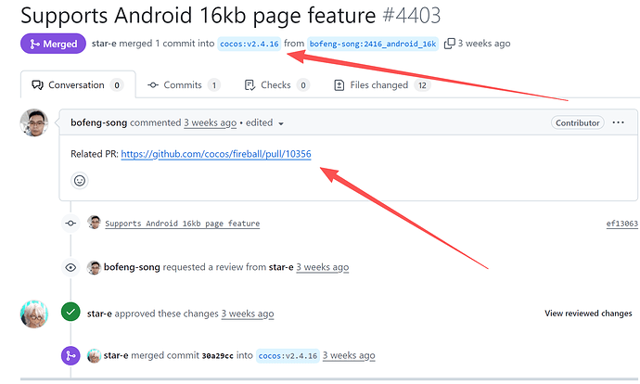Click star-e's avatar beside the approval
The height and width of the screenshot is (384, 640).
[33, 314]
